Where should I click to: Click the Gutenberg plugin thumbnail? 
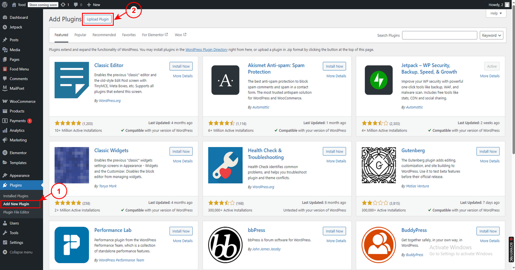click(379, 165)
